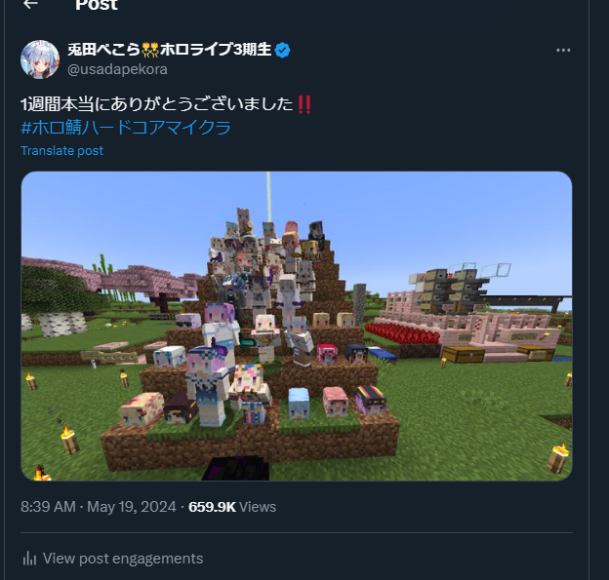Viewport: 609px width, 580px height.
Task: Go back using the arrow icon
Action: (x=30, y=4)
